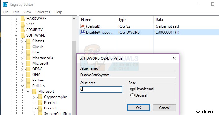This screenshot has width=219, height=115.
Task: Expand the ODBC key
Action: tap(22, 69)
